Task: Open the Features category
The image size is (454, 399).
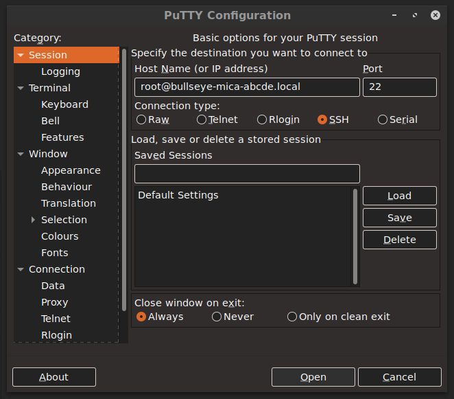Action: (62, 137)
